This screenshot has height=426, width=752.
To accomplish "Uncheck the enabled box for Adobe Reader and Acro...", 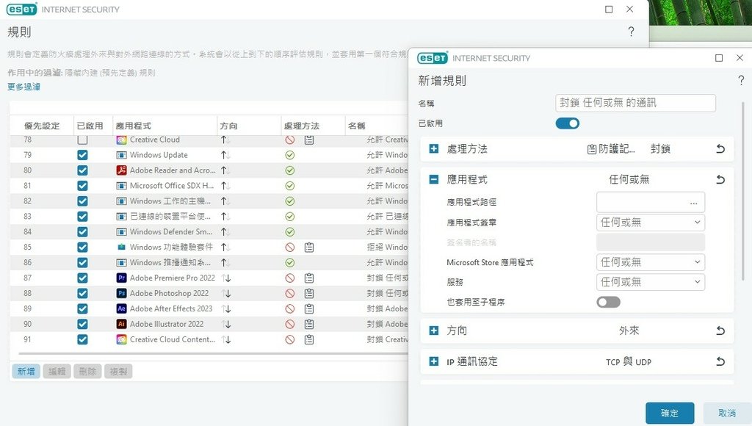I will (82, 170).
